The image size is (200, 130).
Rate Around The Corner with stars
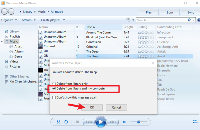tap(146, 32)
